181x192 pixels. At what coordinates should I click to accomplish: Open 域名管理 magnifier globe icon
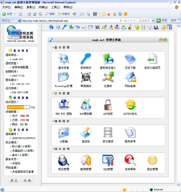click(x=64, y=160)
